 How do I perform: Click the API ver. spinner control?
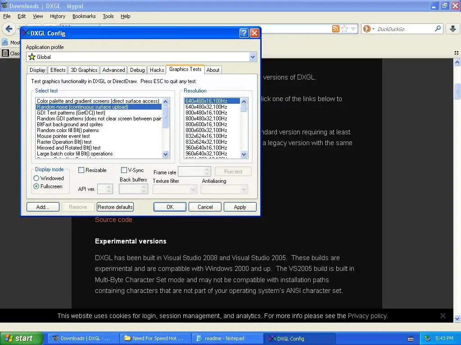pos(109,189)
